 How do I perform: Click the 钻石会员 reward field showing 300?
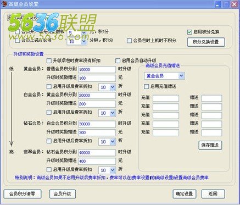point(97,132)
